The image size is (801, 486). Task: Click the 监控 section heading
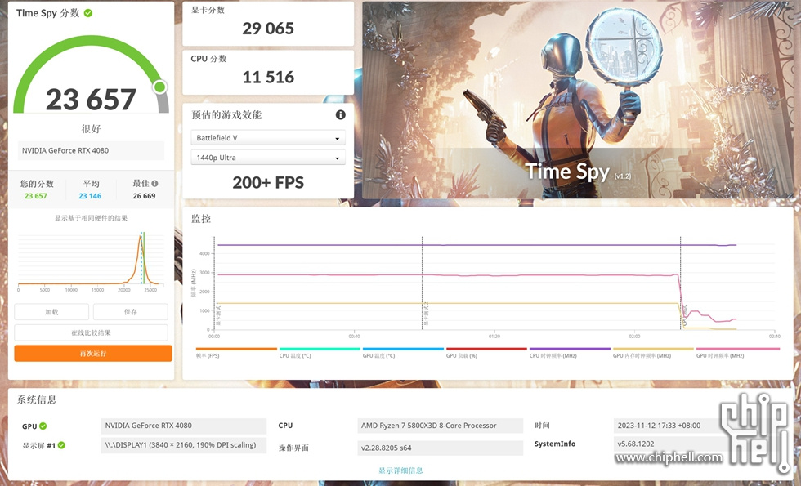click(x=201, y=219)
